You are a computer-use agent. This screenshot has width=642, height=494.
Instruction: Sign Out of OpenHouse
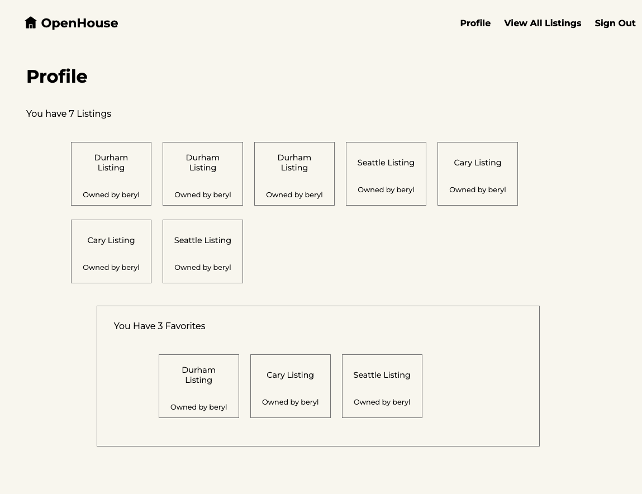[615, 23]
